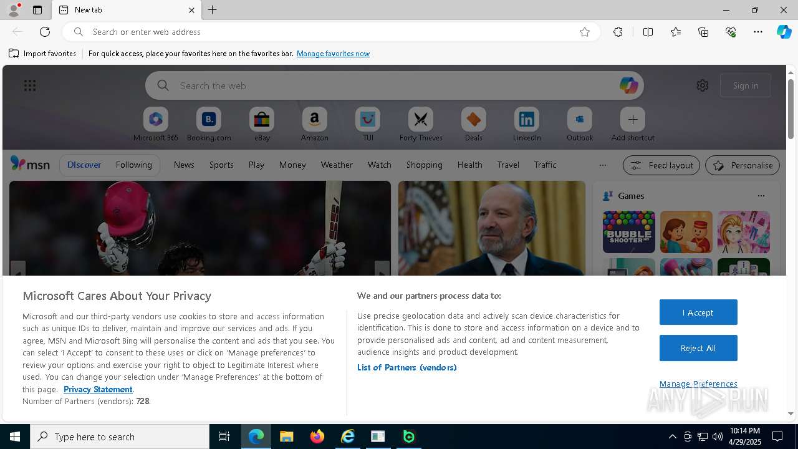
Task: Open the Money section
Action: pyautogui.click(x=292, y=165)
